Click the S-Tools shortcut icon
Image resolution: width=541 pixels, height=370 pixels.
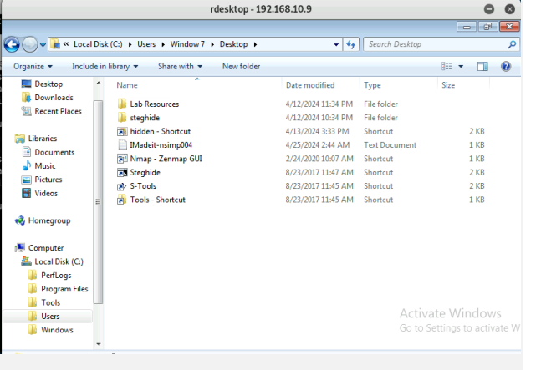(122, 186)
